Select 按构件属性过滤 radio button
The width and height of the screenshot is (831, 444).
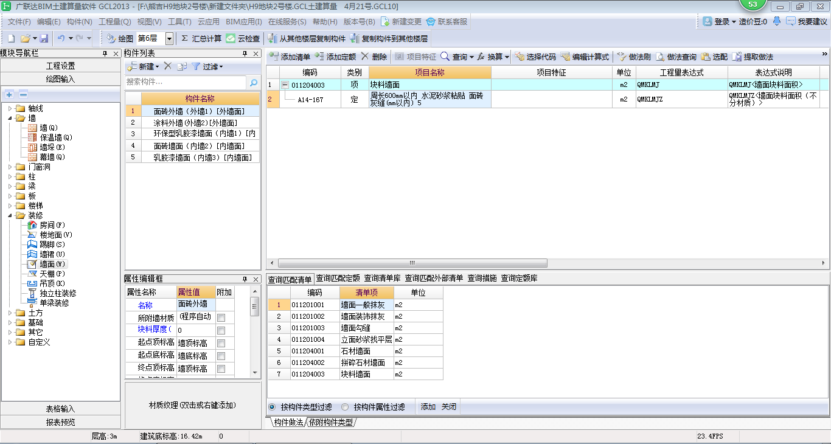(x=345, y=407)
